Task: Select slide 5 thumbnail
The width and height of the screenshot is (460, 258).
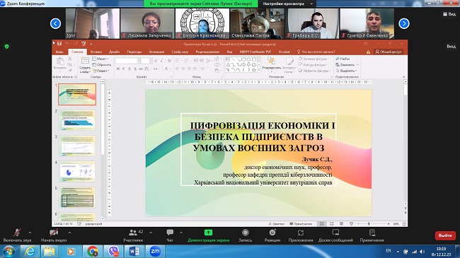Action: 77,197
